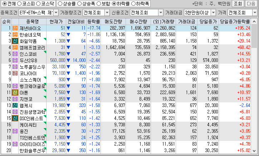The height and width of the screenshot is (156, 259).
Task: Click the 매도잔량 column header
Action: click(x=113, y=21)
